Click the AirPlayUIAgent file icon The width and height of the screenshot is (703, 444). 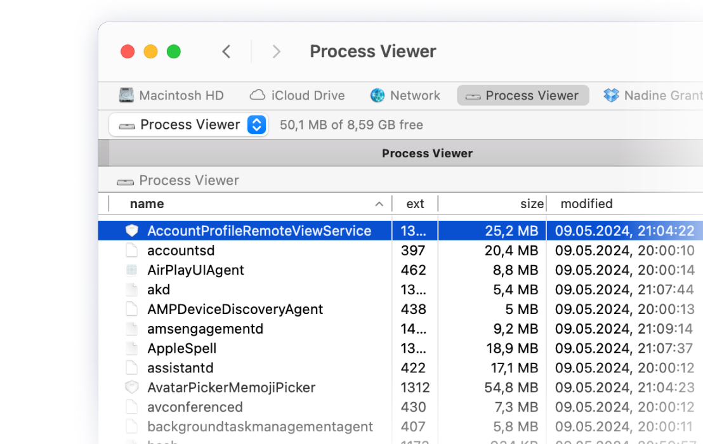(x=131, y=270)
